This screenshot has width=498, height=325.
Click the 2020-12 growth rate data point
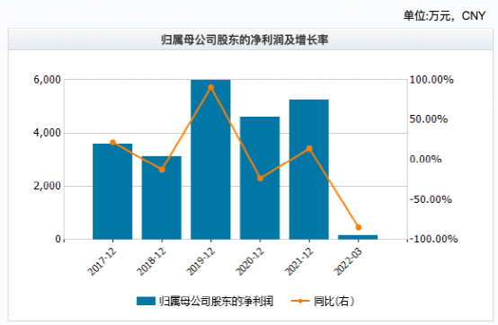point(260,178)
